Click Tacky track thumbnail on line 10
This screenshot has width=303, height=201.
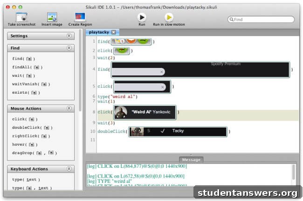(x=178, y=132)
